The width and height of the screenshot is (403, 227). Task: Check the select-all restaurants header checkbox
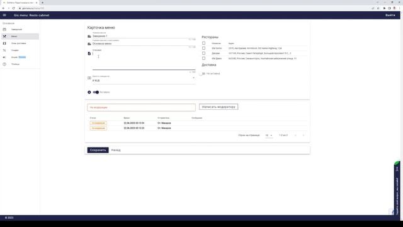click(x=203, y=44)
